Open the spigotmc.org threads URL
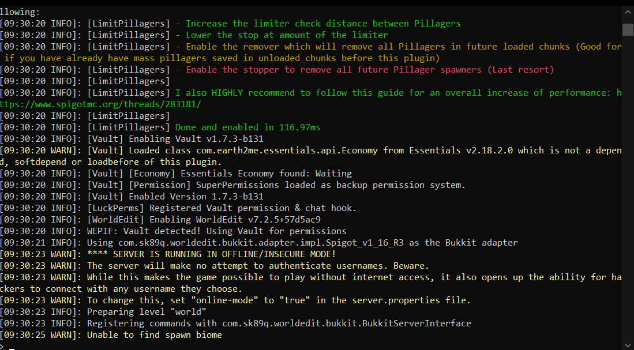This screenshot has height=350, width=634. (101, 104)
